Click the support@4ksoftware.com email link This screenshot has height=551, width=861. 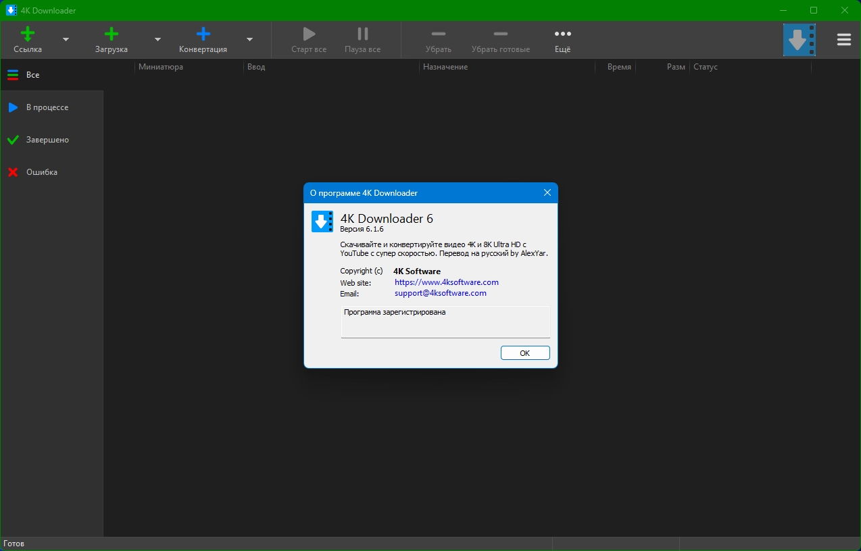click(440, 293)
